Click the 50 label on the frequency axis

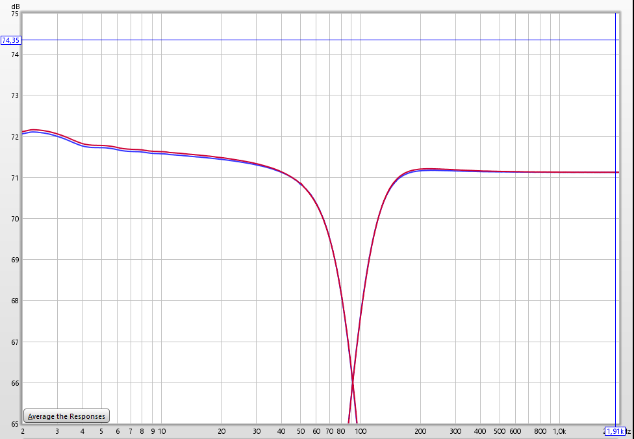tap(301, 431)
